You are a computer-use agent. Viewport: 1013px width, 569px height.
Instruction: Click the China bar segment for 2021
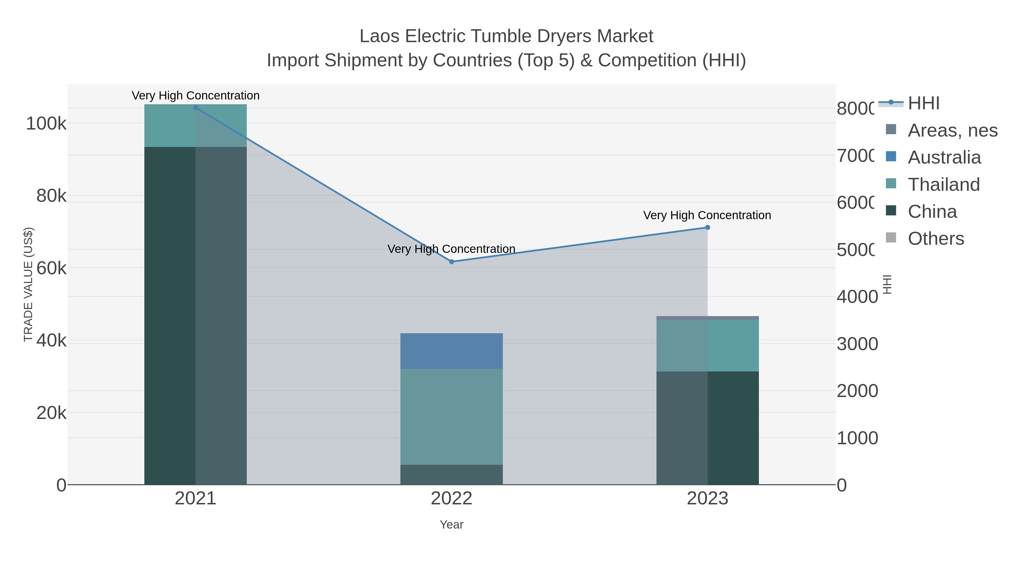[196, 316]
